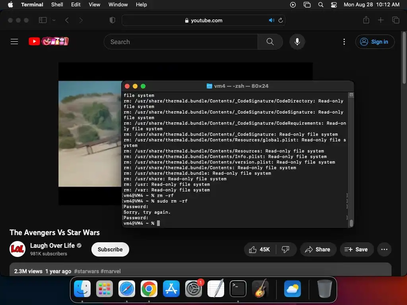Click the YouTube logo
This screenshot has height=305, width=407.
pos(48,41)
